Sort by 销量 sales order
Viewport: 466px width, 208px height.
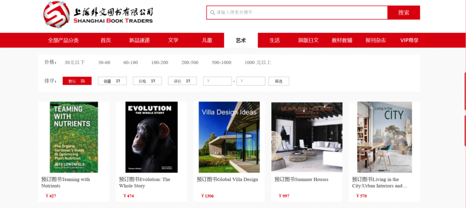[x=112, y=81]
